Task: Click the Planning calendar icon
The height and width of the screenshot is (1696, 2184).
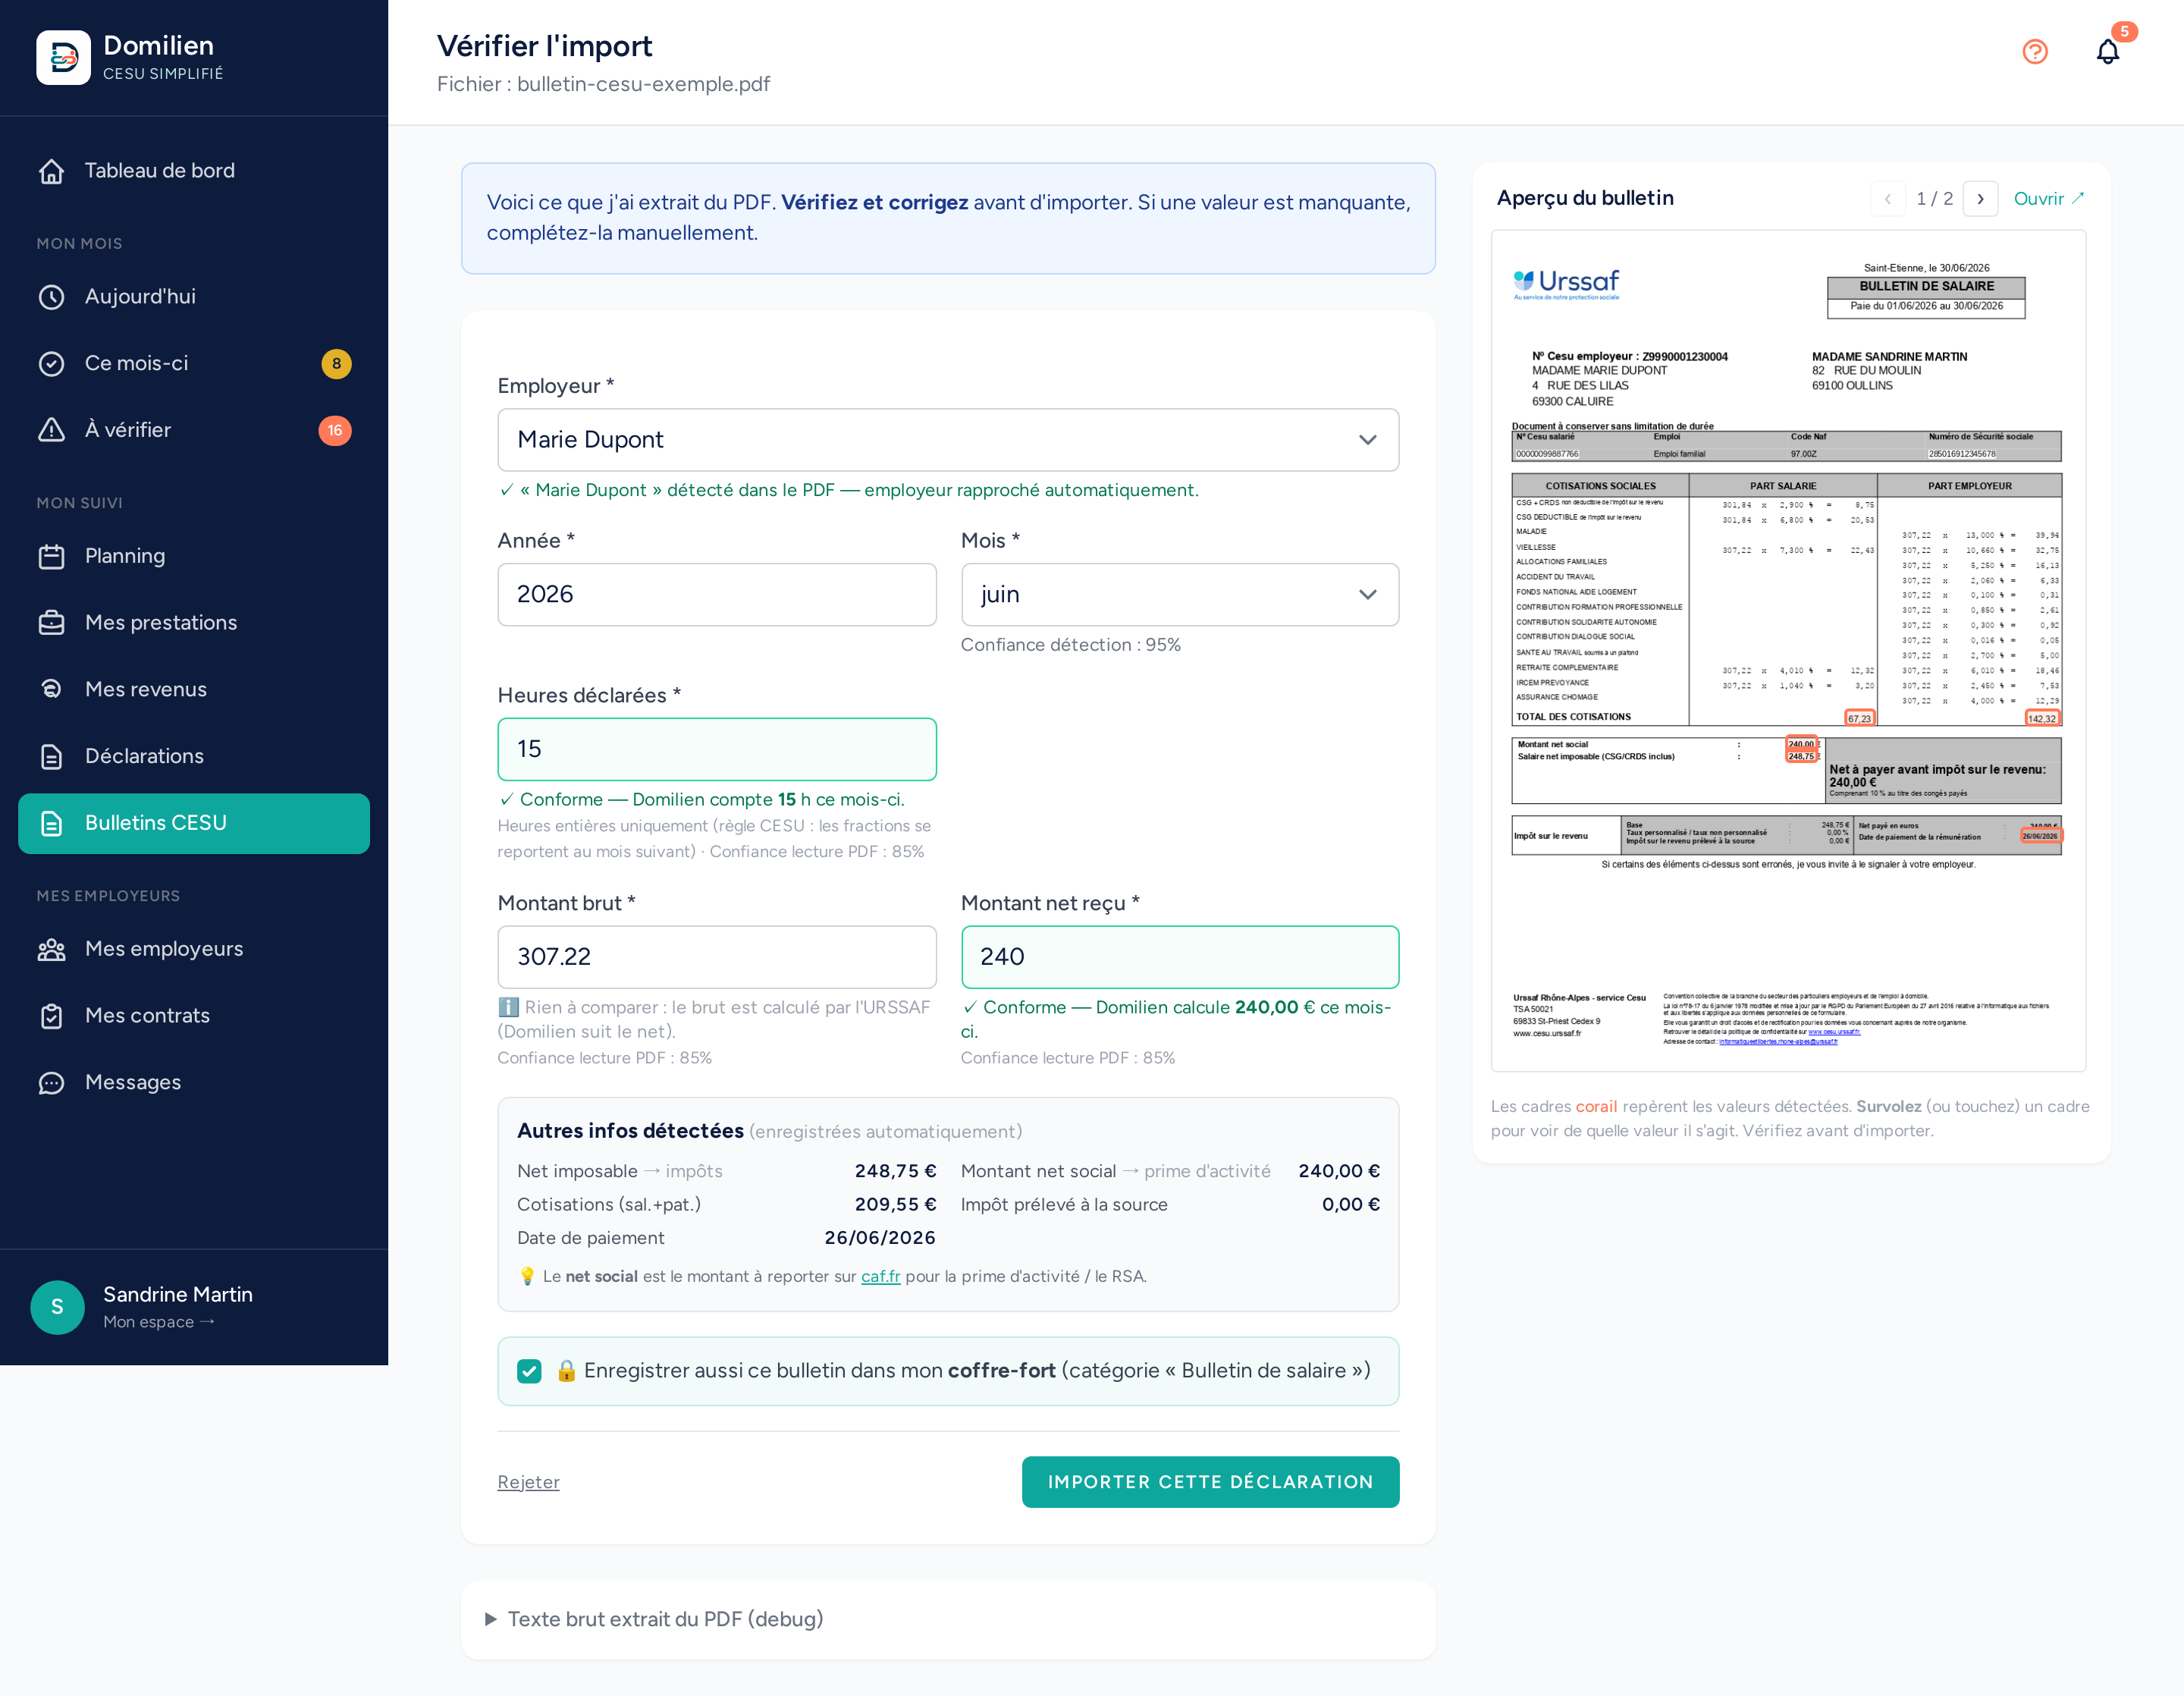Action: point(51,556)
